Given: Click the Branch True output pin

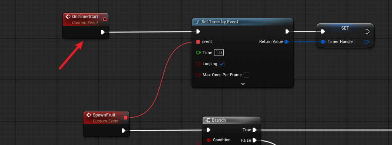Looking at the screenshot, I should [254, 130].
